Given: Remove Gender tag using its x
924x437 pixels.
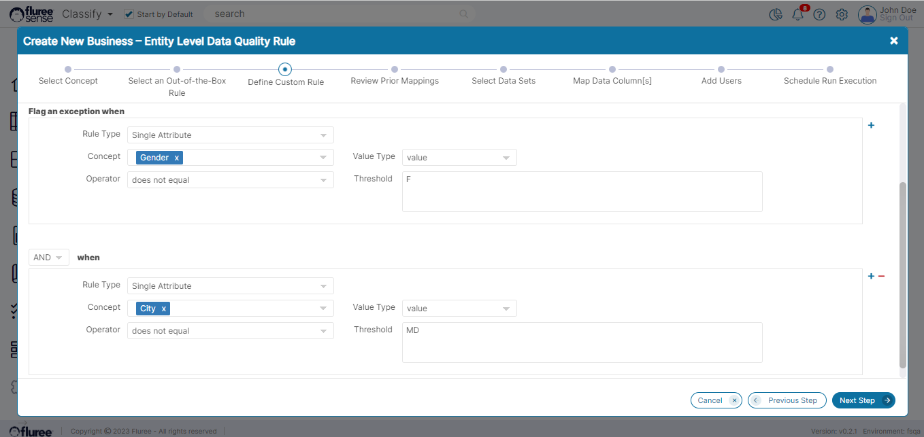Looking at the screenshot, I should coord(177,158).
